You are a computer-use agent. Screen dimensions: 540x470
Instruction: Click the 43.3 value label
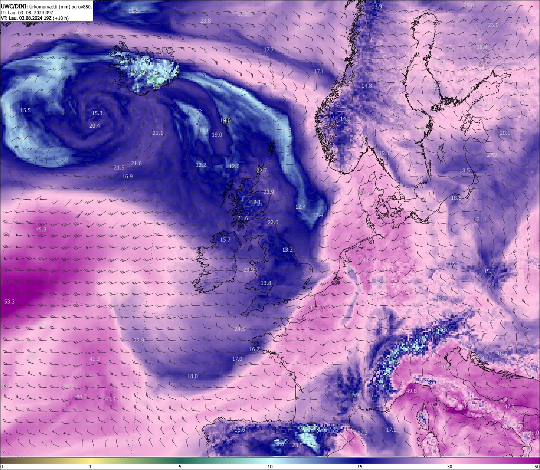click(110, 399)
